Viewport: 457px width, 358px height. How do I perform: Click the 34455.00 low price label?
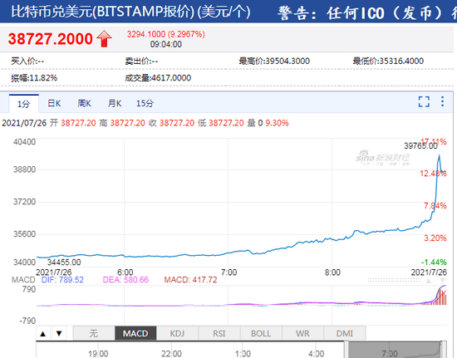coord(64,262)
